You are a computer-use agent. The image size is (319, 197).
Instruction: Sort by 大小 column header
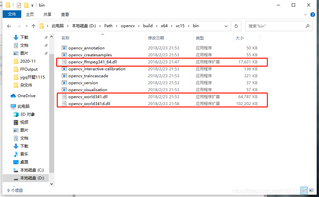239,38
